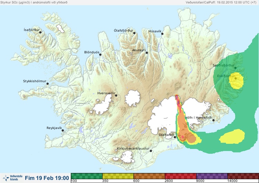
Task: Click the Skaftafell marker dot
Action: pos(175,137)
